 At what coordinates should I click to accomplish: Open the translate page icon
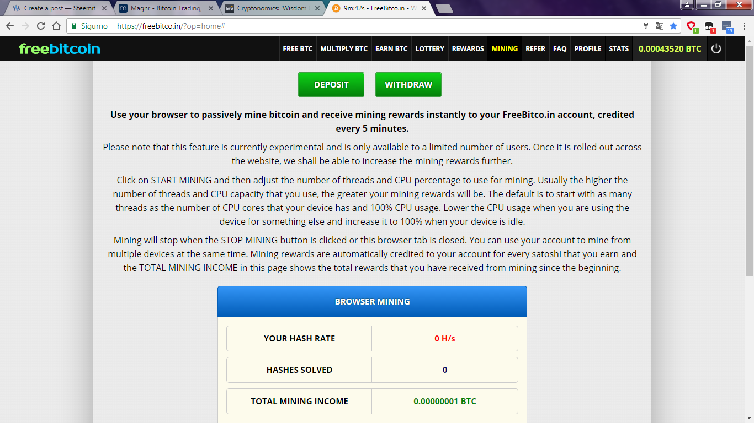click(659, 26)
